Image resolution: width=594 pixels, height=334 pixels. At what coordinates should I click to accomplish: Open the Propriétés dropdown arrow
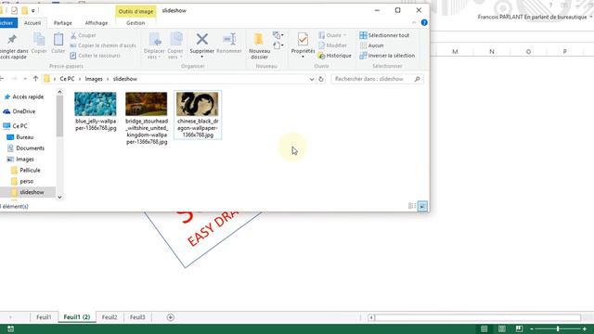coord(303,57)
